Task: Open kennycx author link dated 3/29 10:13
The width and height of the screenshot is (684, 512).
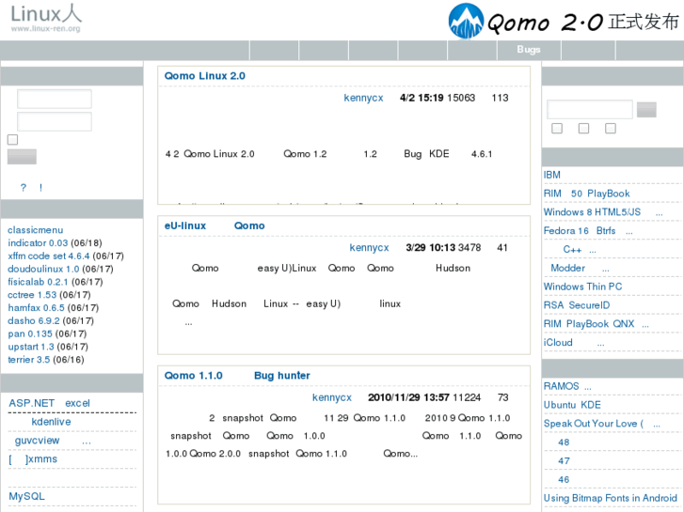Action: tap(369, 248)
